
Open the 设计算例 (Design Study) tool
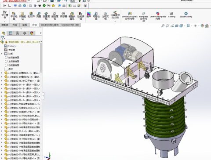tap(5, 15)
